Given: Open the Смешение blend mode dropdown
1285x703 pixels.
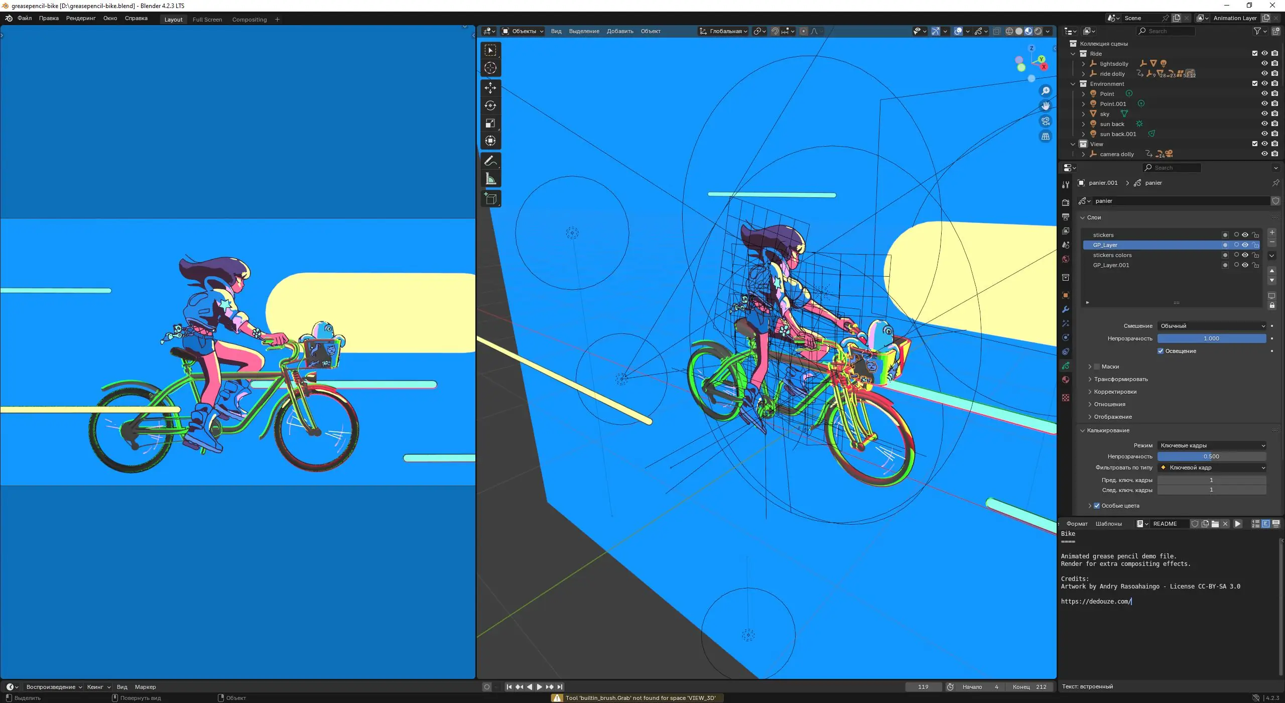Looking at the screenshot, I should [x=1212, y=326].
